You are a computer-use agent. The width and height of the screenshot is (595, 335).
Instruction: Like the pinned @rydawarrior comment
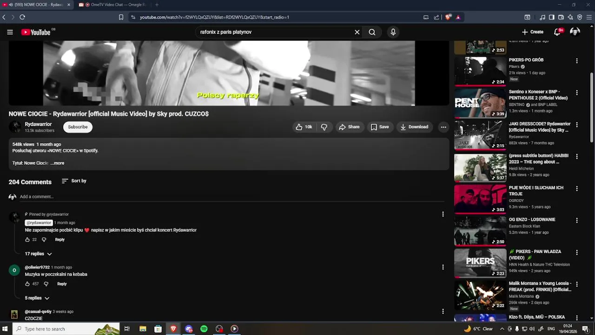coord(27,240)
